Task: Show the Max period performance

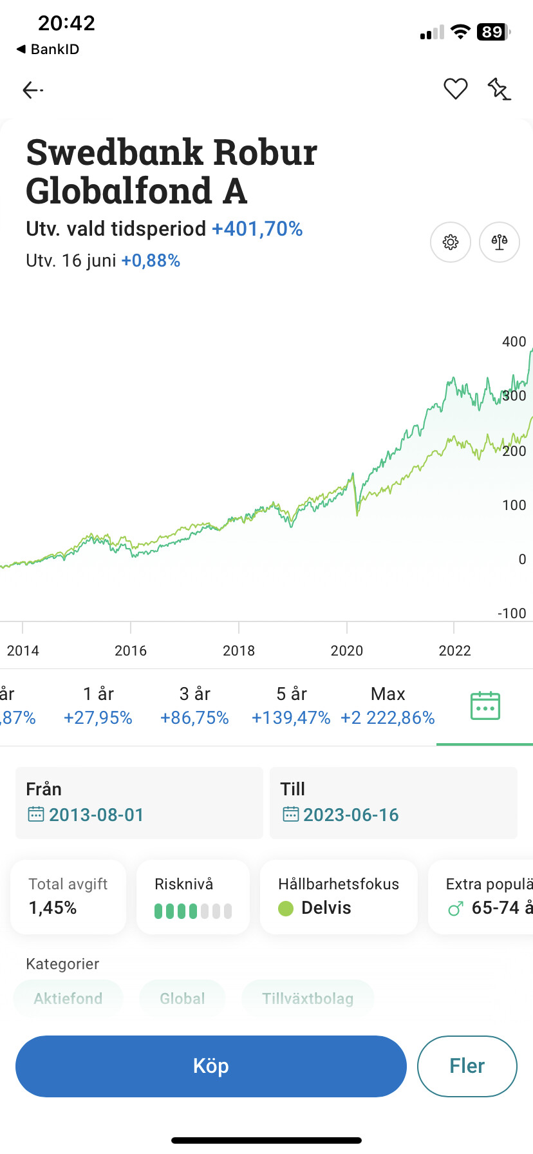Action: [388, 706]
